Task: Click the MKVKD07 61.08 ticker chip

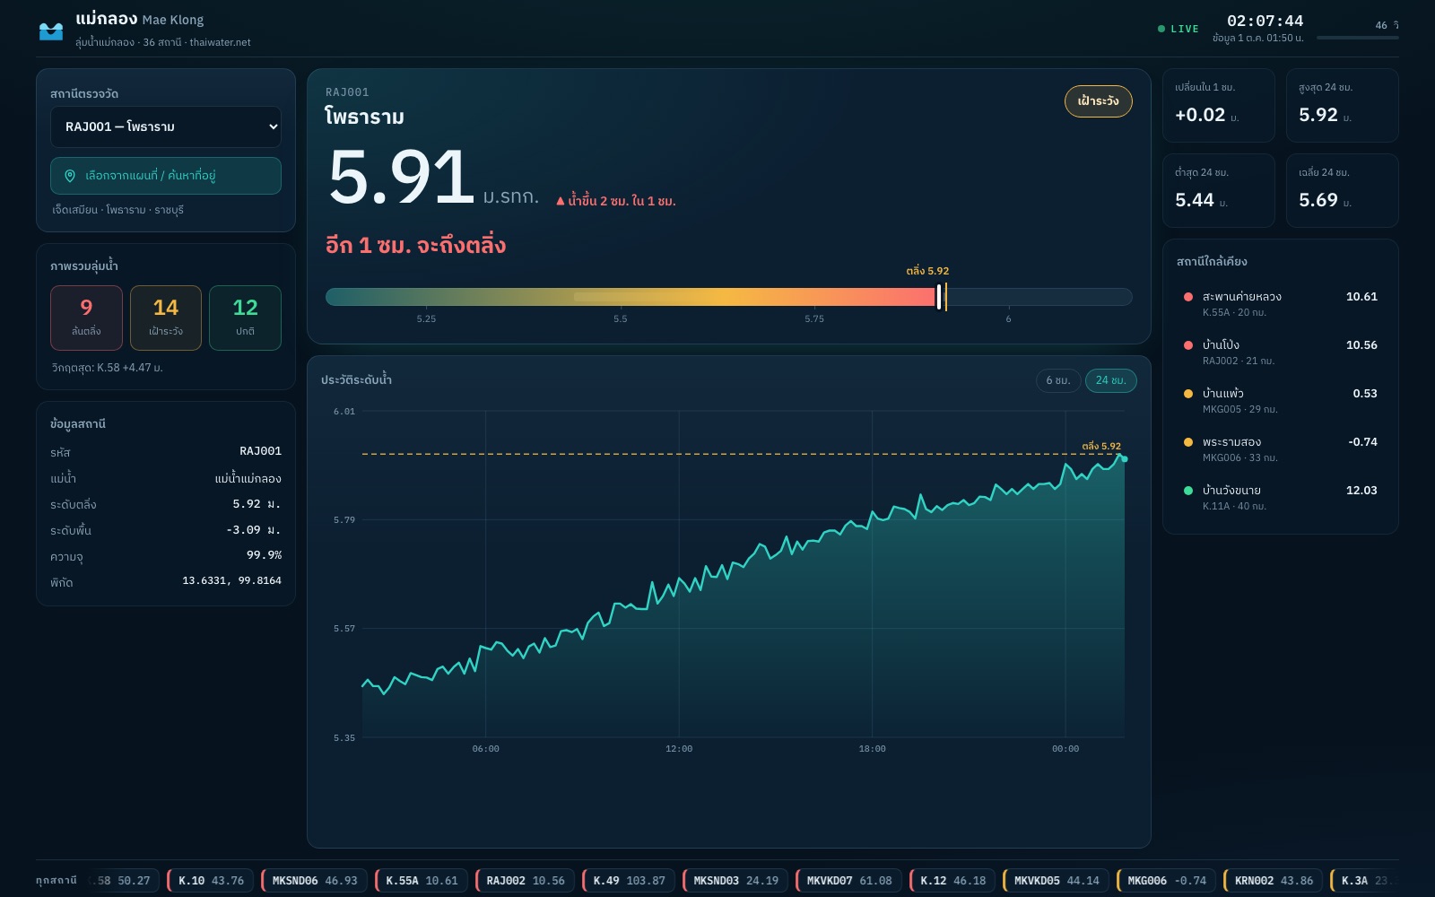Action: coord(849,881)
